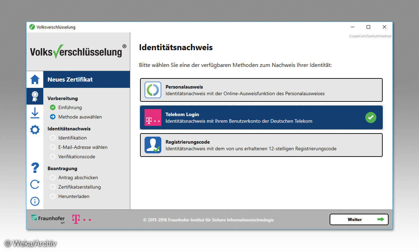Click the magenta Telekom T logo tile
The image size is (419, 251).
(153, 117)
